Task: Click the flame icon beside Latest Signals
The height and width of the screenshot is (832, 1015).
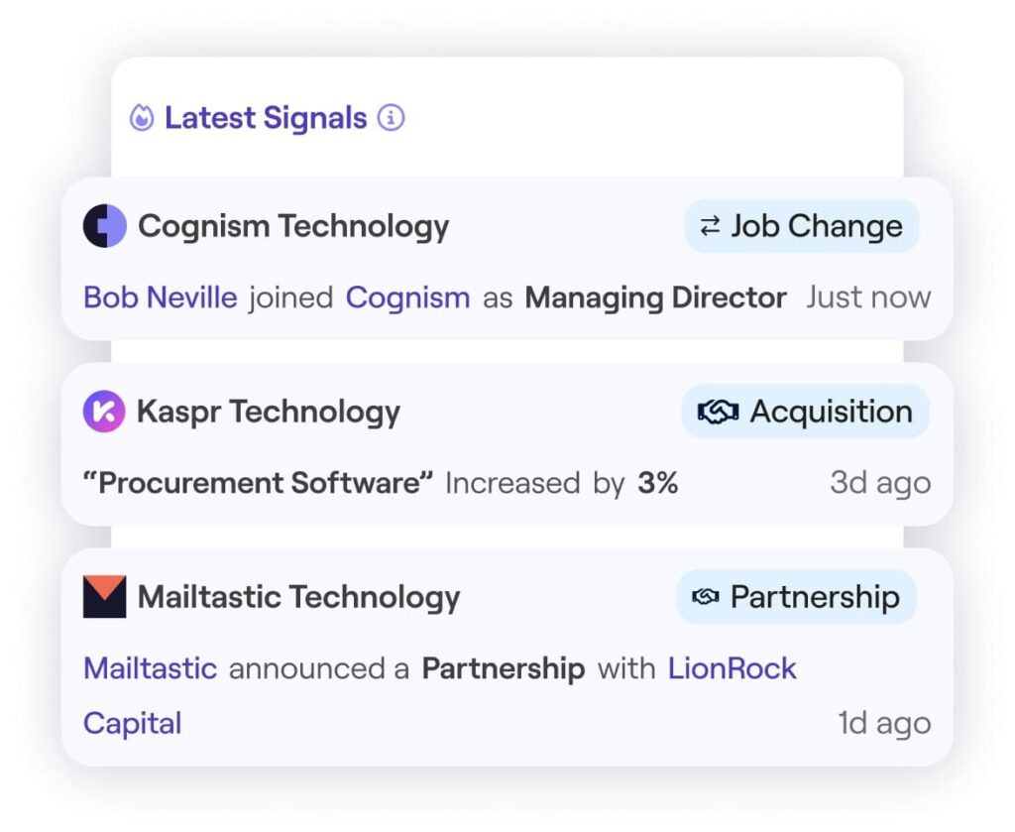Action: 143,118
